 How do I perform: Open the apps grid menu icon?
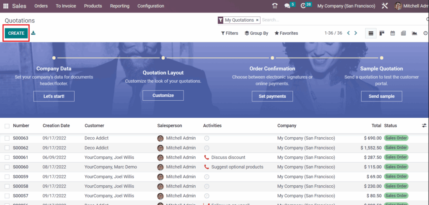tap(6, 6)
